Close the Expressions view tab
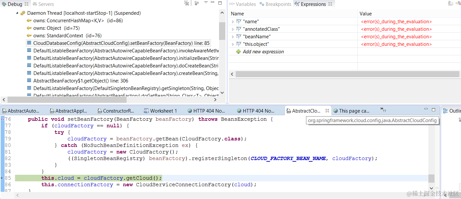The width and height of the screenshot is (461, 199). [x=330, y=4]
